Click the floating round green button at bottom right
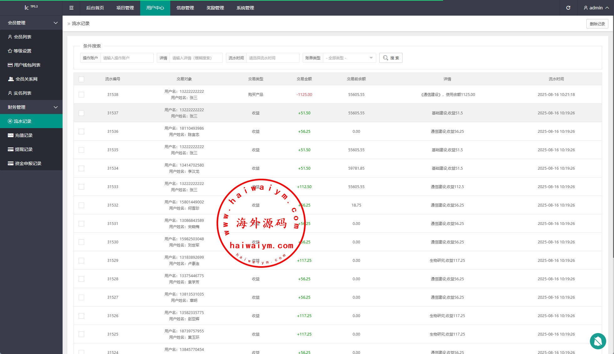 (598, 341)
